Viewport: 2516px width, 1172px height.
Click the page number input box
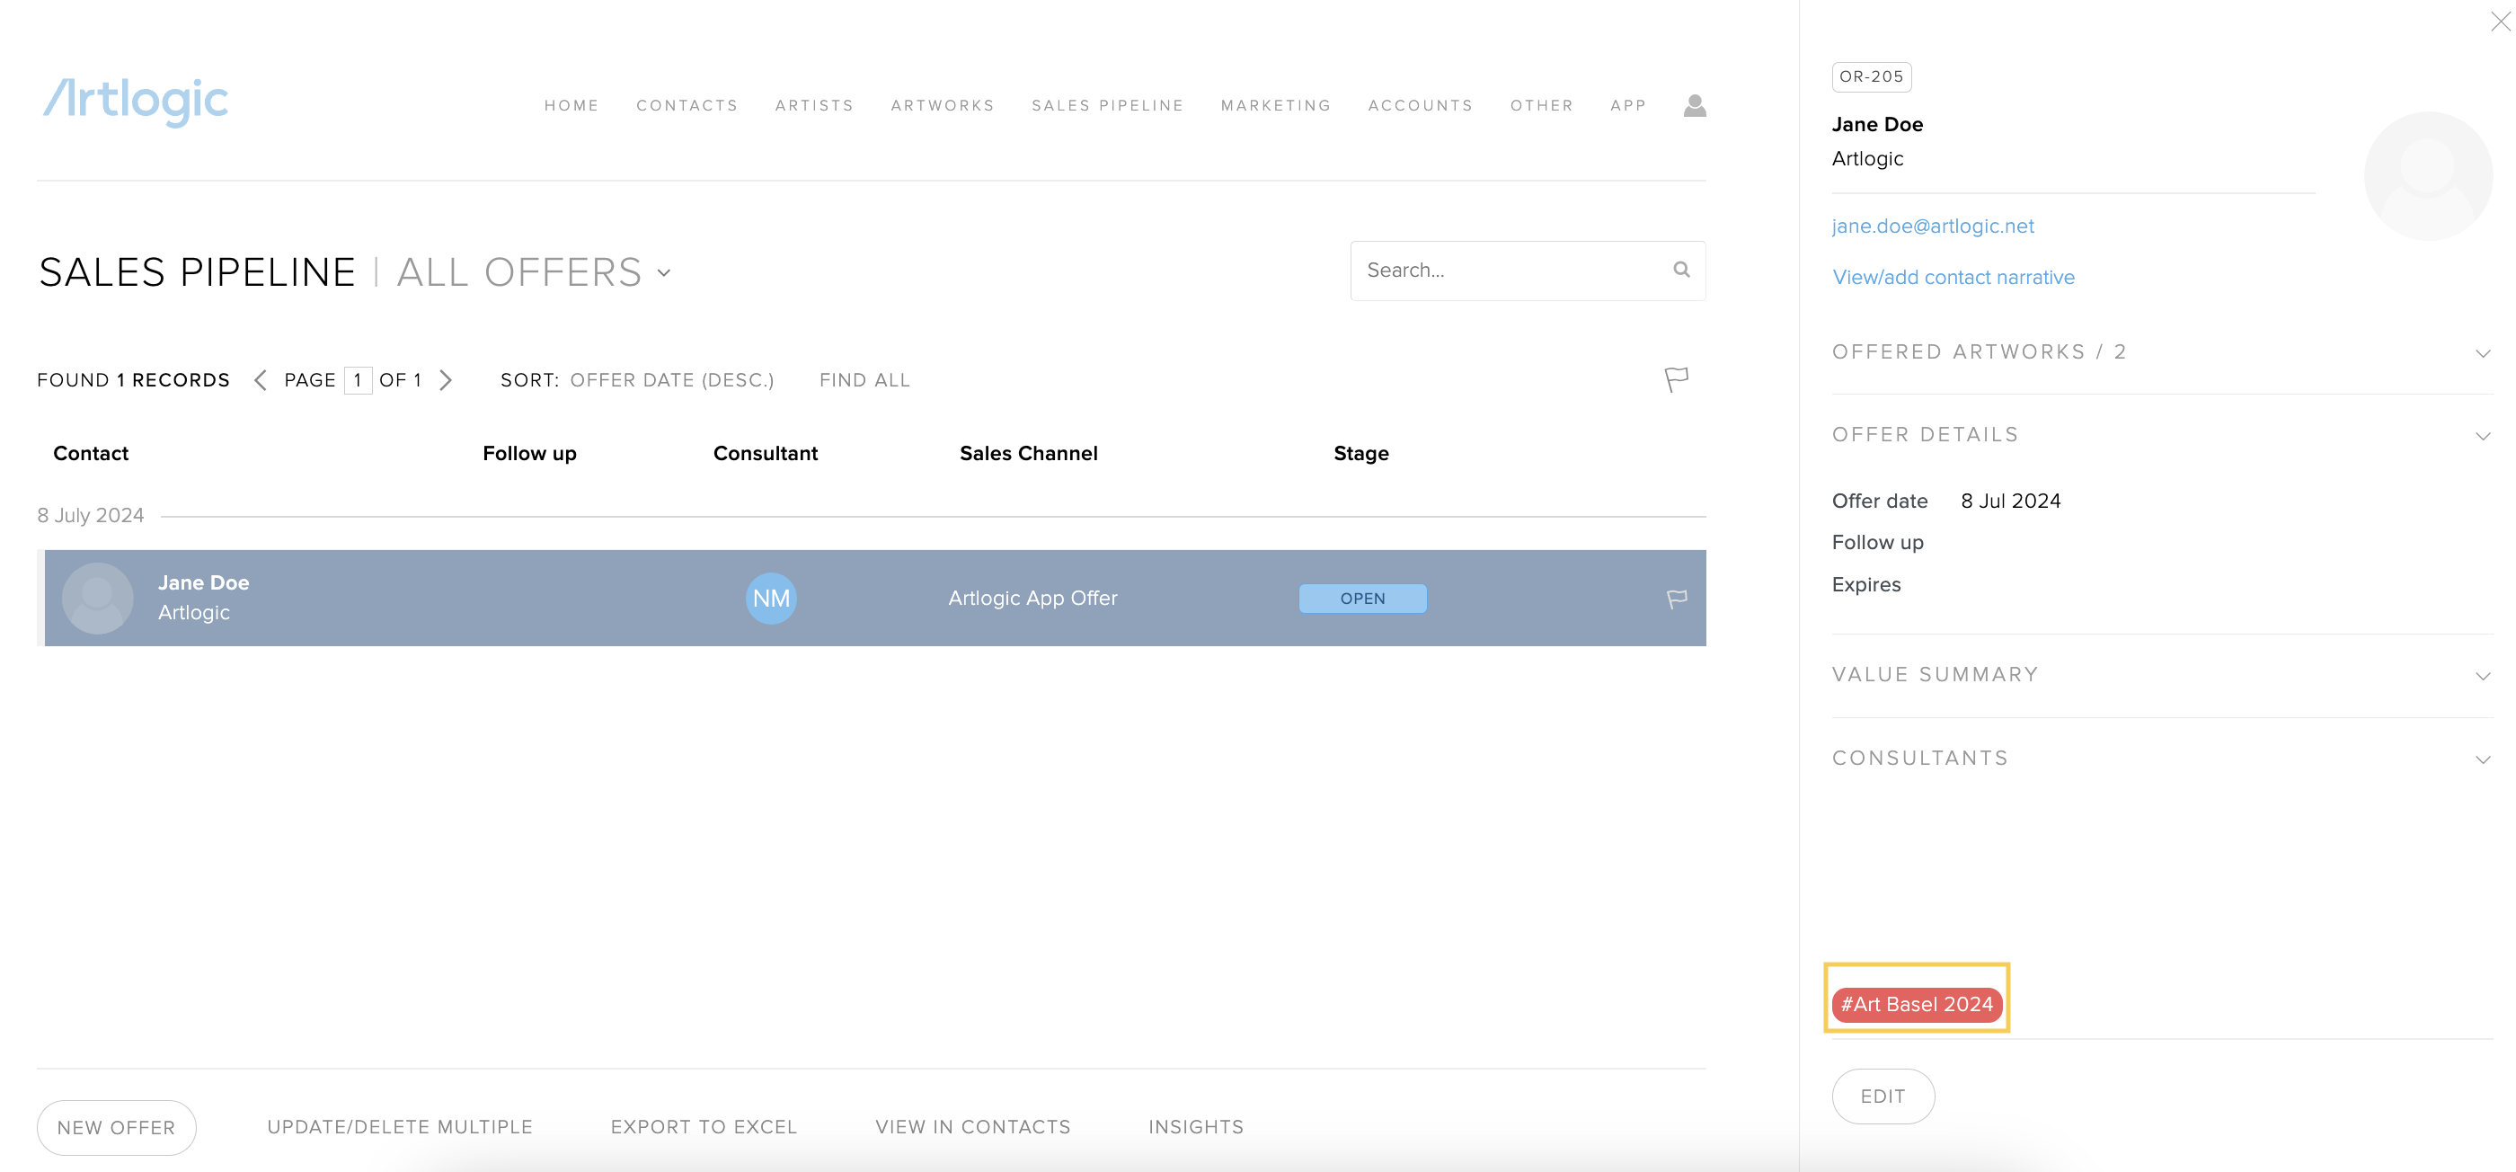click(x=358, y=380)
